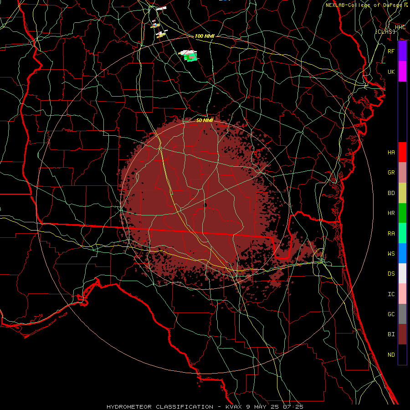Click the GR legend label
The image size is (410, 410).
(391, 172)
